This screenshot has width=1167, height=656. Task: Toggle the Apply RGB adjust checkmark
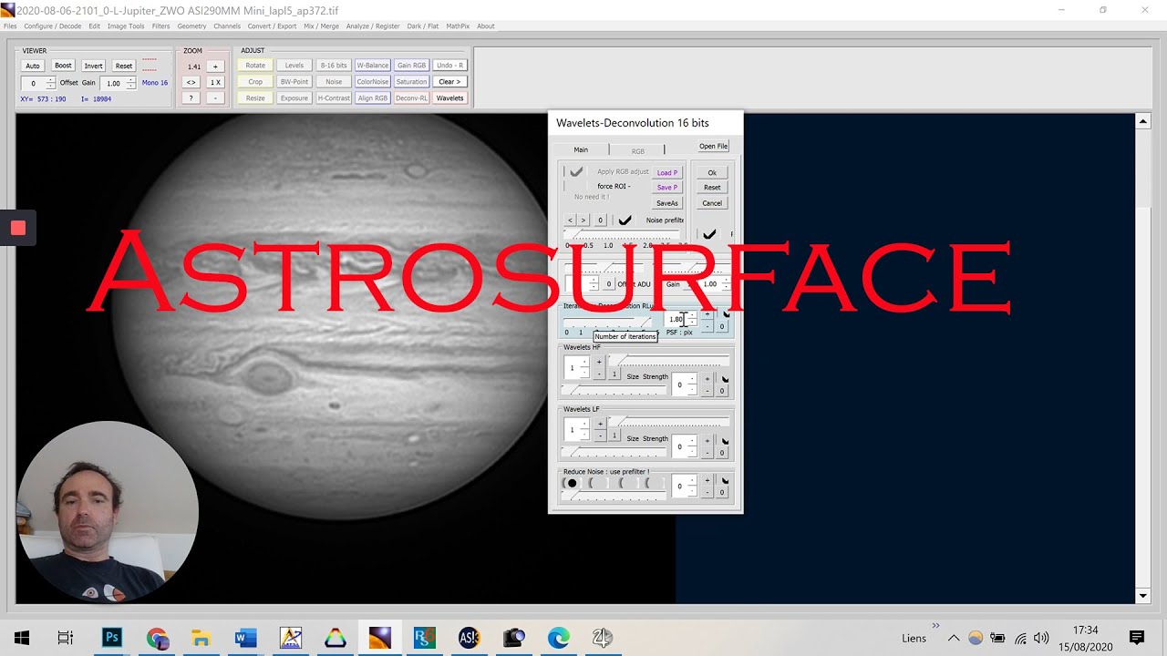point(575,171)
